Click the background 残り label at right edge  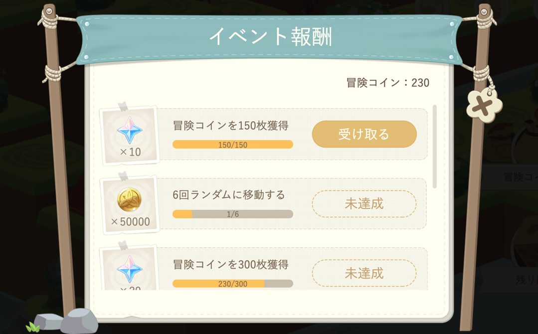[x=526, y=280]
